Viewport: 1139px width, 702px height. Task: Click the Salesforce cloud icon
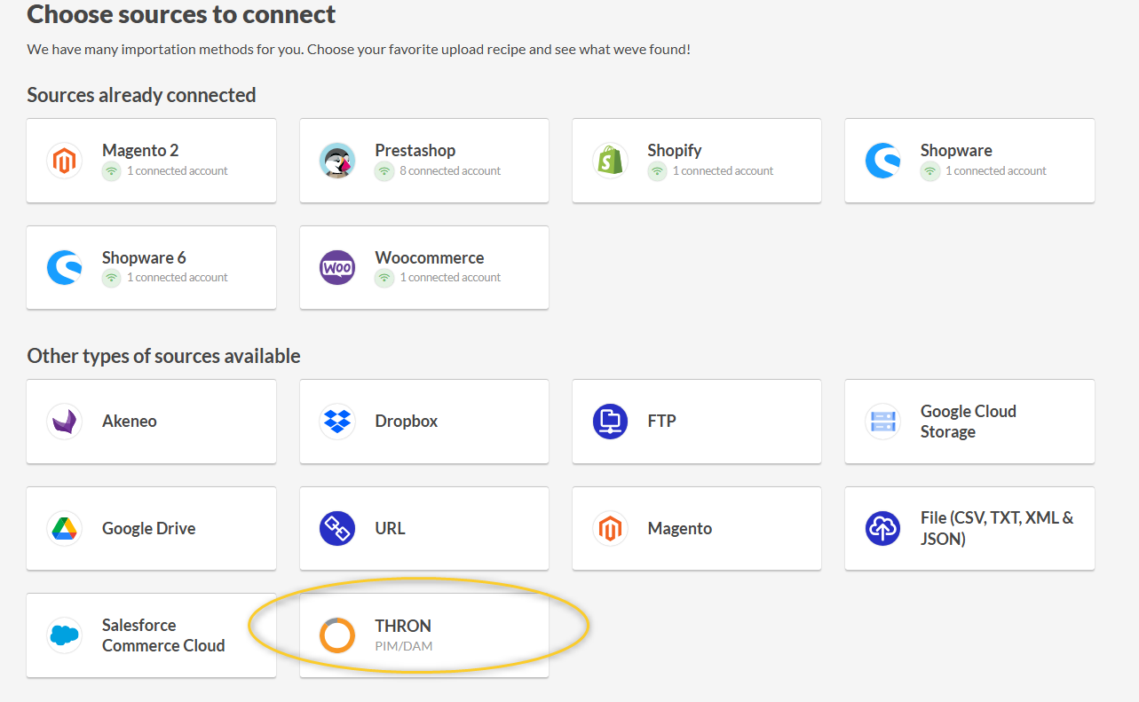[64, 635]
